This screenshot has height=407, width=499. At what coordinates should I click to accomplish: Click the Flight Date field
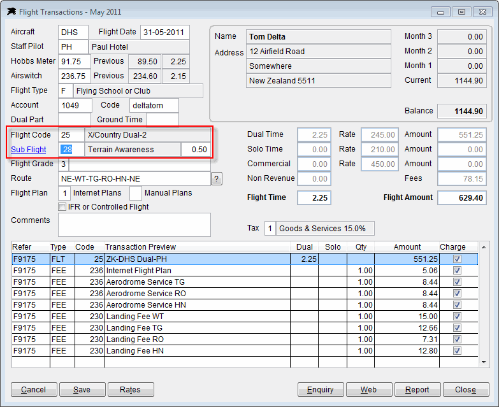click(165, 32)
